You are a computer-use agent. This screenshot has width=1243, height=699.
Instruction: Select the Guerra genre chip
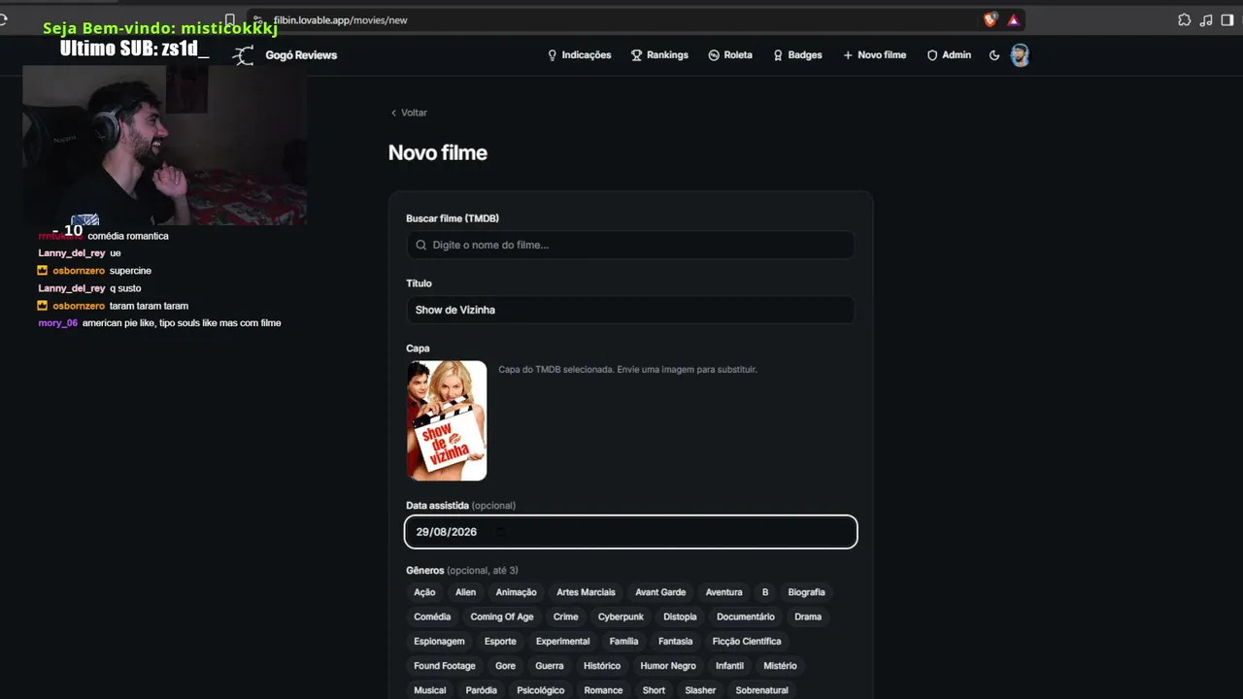(x=550, y=666)
